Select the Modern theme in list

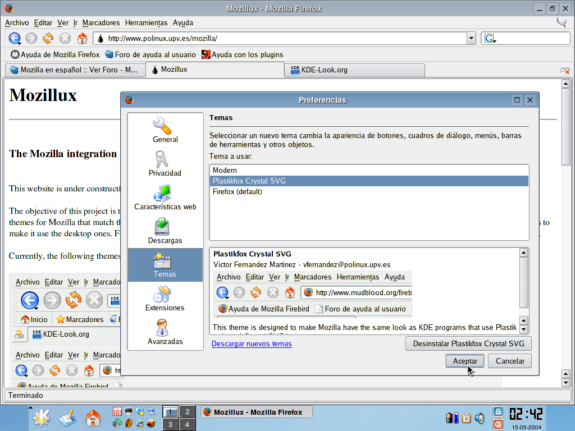pyautogui.click(x=369, y=170)
